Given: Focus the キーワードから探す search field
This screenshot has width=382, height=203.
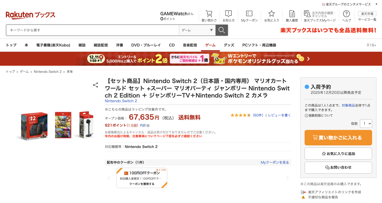Looking at the screenshot, I should pos(93,30).
